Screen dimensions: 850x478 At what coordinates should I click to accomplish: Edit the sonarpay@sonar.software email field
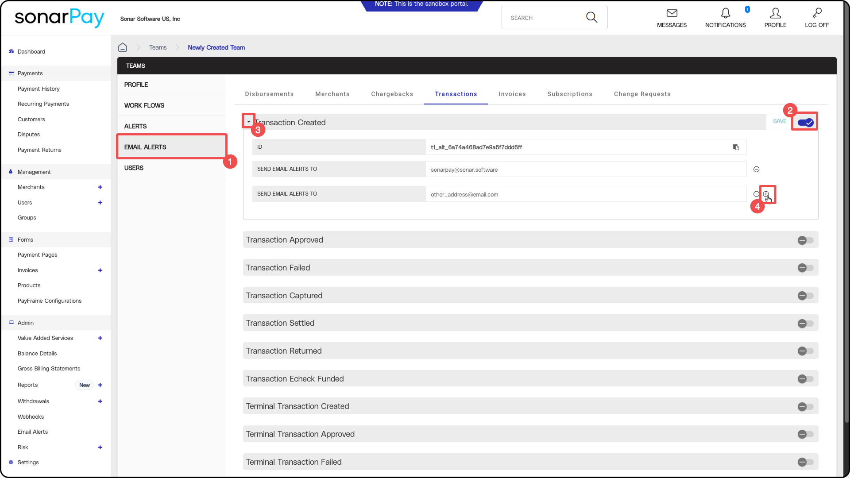tap(586, 170)
